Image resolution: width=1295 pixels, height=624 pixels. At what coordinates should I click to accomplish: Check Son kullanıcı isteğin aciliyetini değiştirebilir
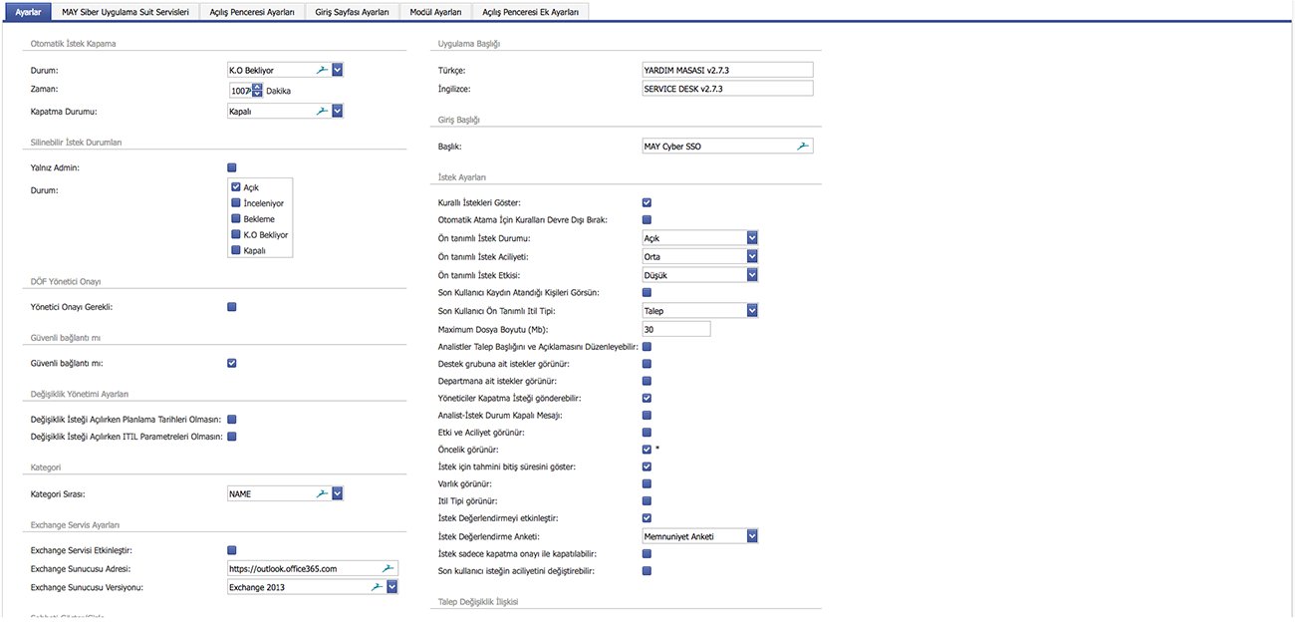tap(647, 571)
